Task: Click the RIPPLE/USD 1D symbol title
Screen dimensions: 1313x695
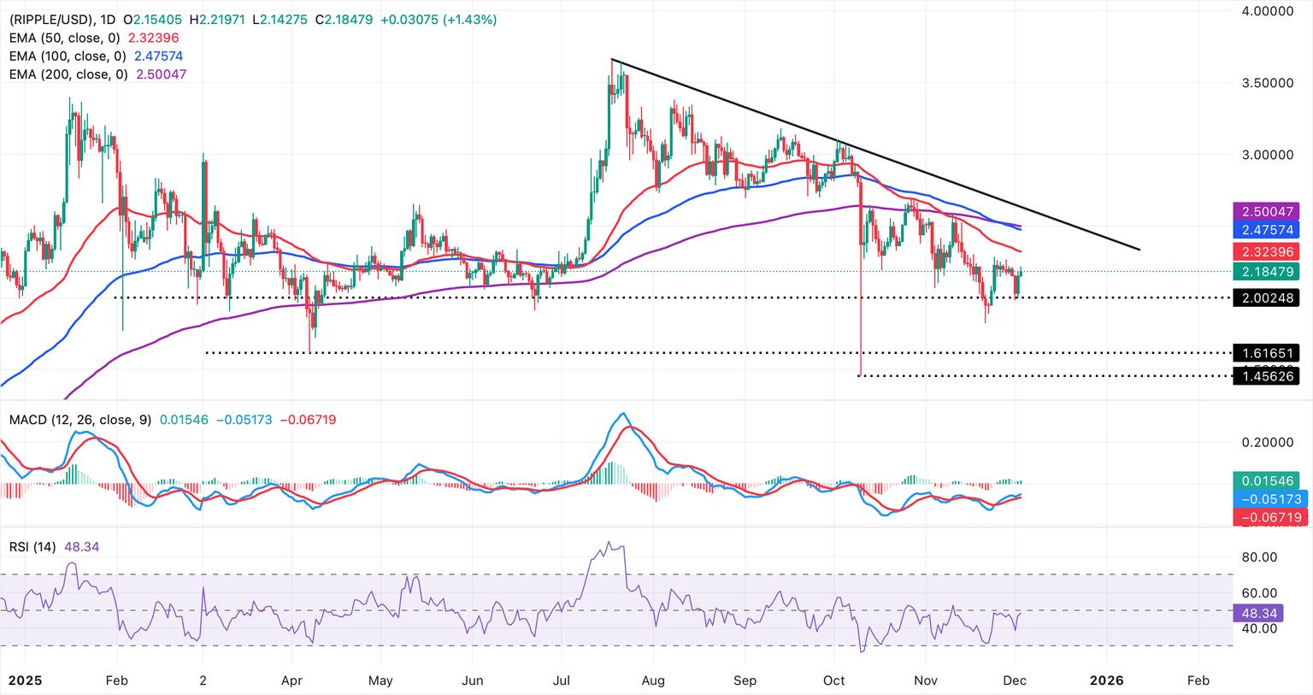Action: click(60, 19)
